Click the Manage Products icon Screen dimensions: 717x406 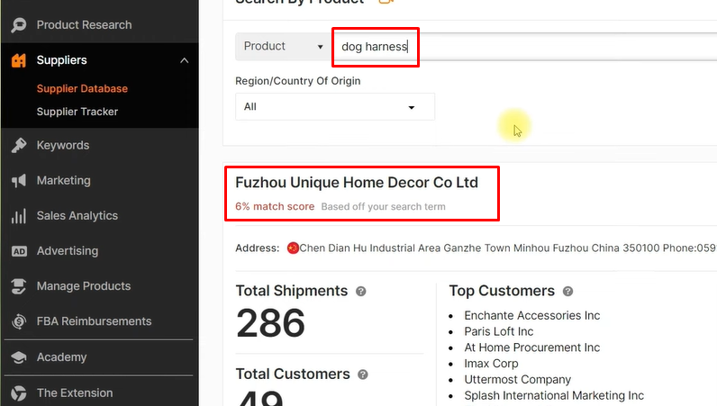[x=19, y=286]
